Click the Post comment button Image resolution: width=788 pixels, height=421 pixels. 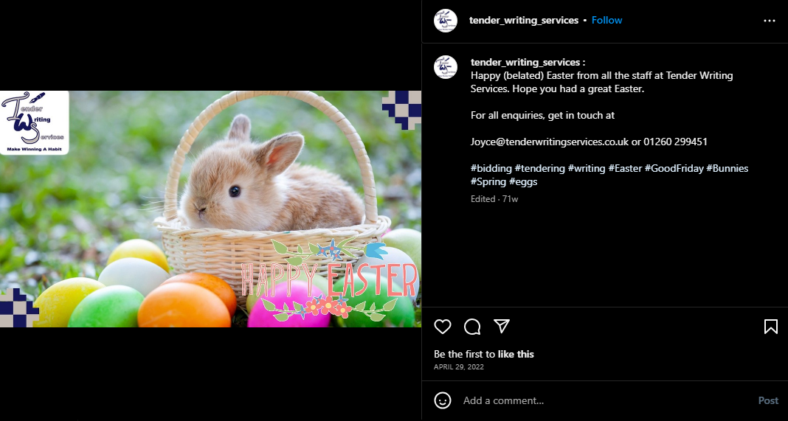tap(768, 400)
